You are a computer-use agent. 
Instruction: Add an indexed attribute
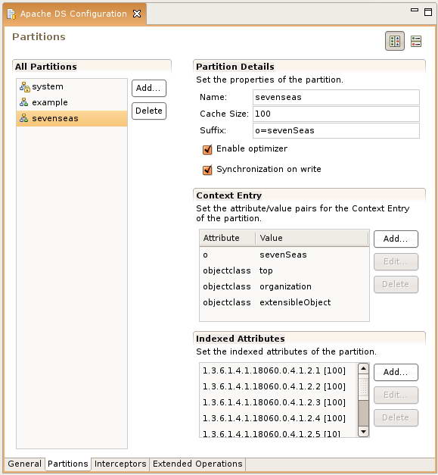pos(396,372)
